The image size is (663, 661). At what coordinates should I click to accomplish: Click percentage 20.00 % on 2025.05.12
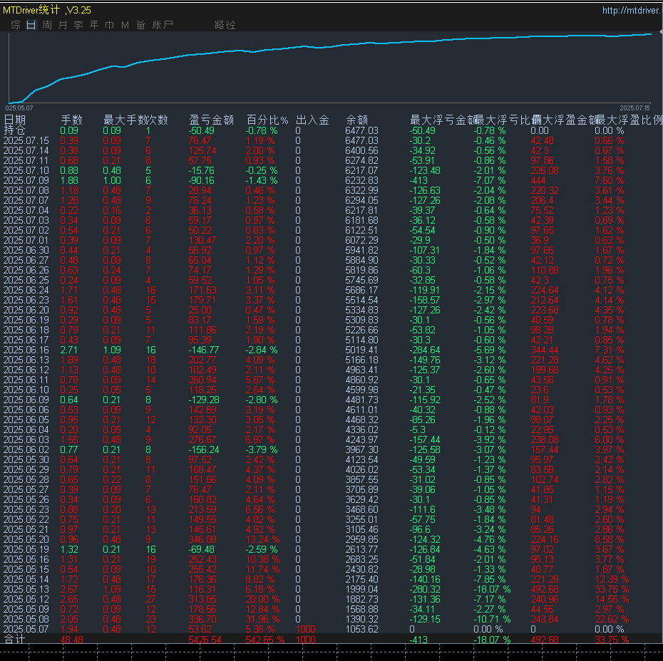(x=262, y=599)
